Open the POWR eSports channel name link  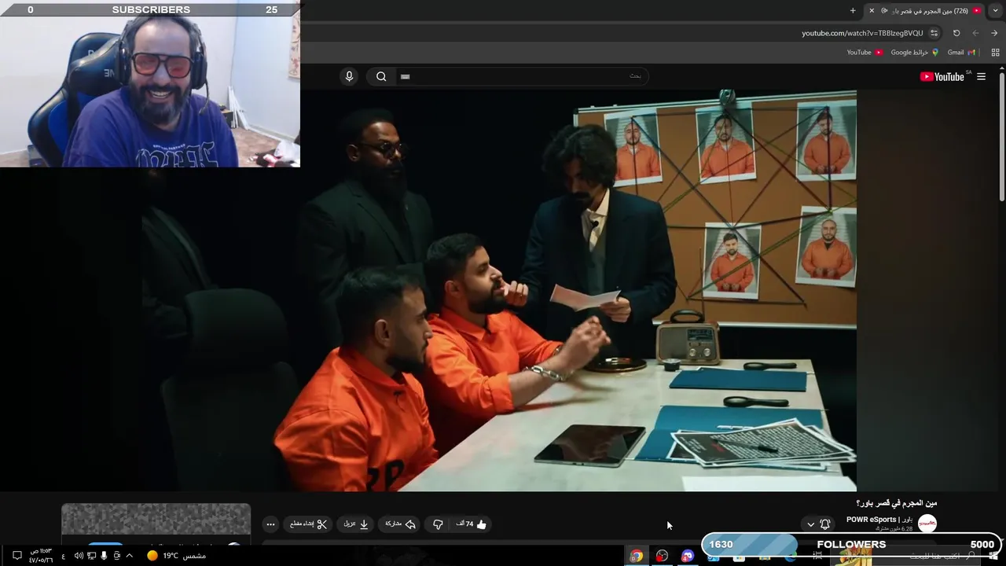click(879, 520)
